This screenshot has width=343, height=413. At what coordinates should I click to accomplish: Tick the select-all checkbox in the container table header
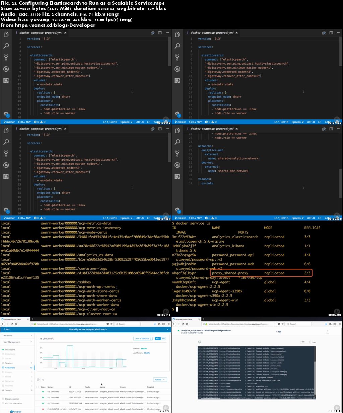tap(38, 387)
